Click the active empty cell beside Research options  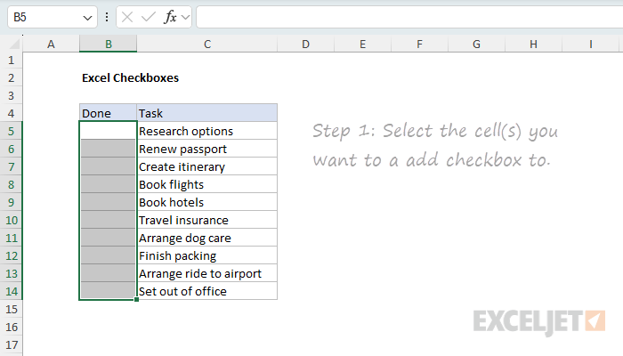click(x=108, y=131)
